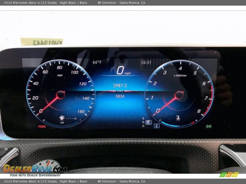The height and width of the screenshot is (184, 246).
Task: Click the 1/2 fuel level label
Action: pyautogui.click(x=62, y=123)
